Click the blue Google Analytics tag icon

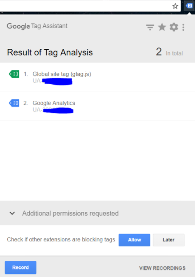[x=14, y=103]
